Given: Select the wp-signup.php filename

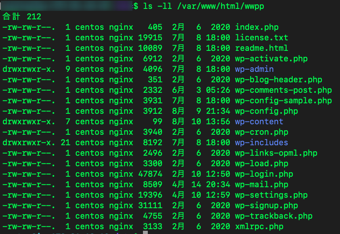Looking at the screenshot, I should 267,206.
